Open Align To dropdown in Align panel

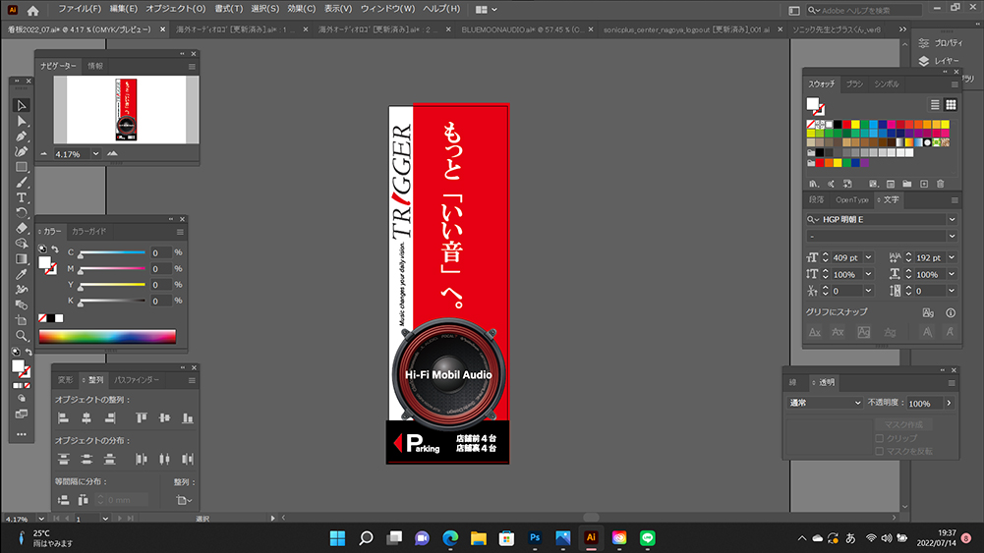pos(184,500)
